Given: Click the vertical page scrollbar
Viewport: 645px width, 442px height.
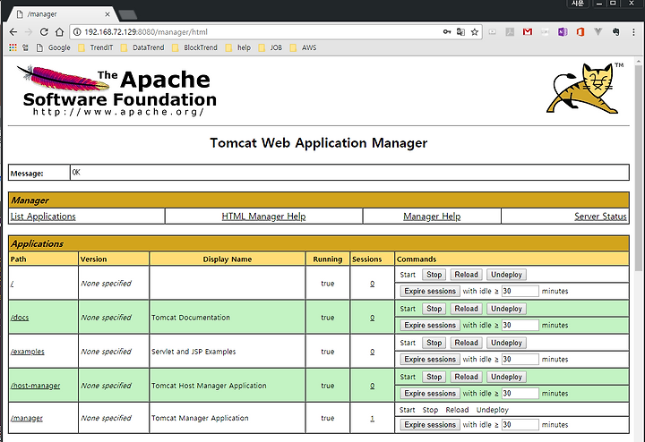Looking at the screenshot, I should (639, 168).
